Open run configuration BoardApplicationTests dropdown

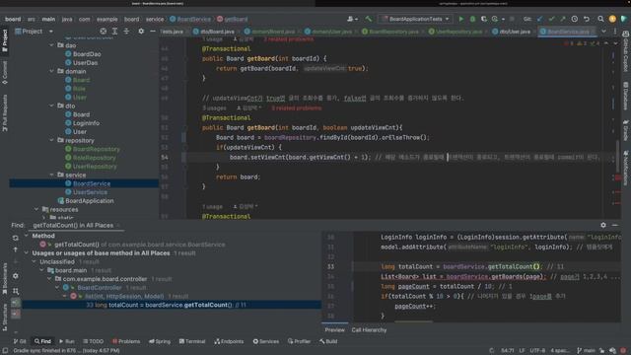click(416, 19)
